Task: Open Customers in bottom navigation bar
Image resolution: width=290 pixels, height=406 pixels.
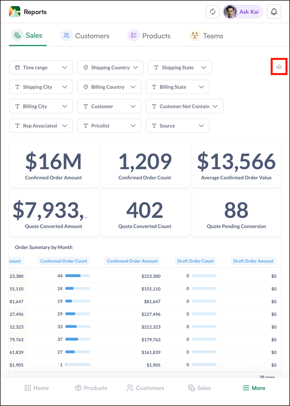Action: pos(145,388)
